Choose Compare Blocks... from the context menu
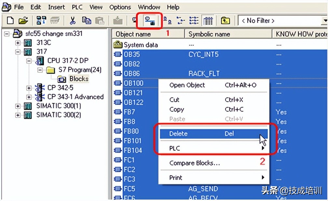328x201 pixels. (x=213, y=163)
